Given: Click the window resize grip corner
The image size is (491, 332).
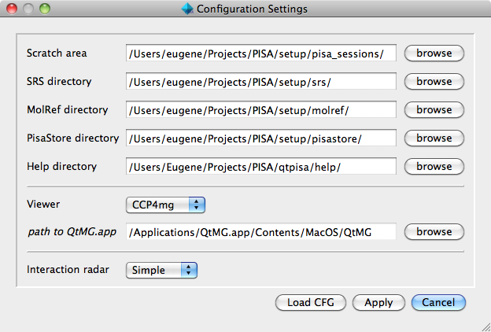Looking at the screenshot, I should point(484,325).
